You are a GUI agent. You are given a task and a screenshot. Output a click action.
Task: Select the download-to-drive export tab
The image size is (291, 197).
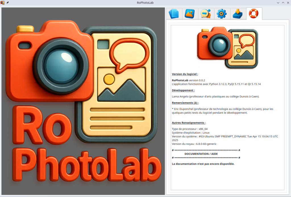pyautogui.click(x=238, y=14)
